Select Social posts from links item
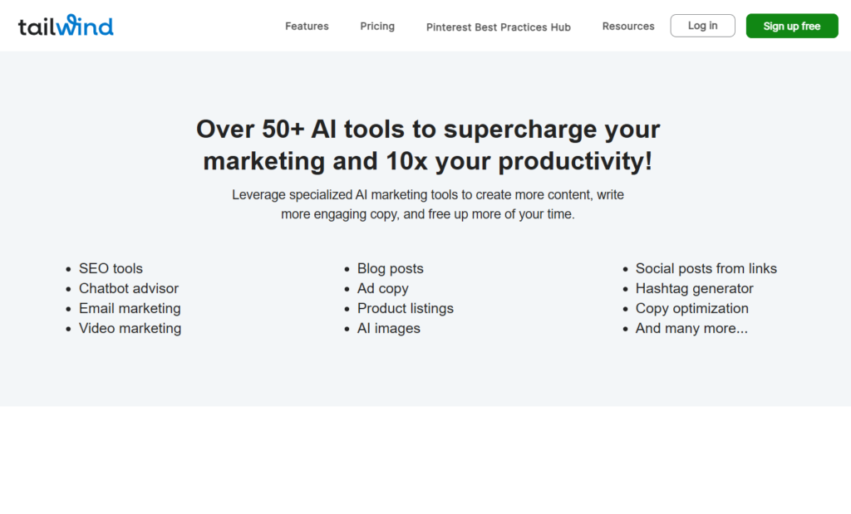Image resolution: width=851 pixels, height=514 pixels. [x=706, y=268]
